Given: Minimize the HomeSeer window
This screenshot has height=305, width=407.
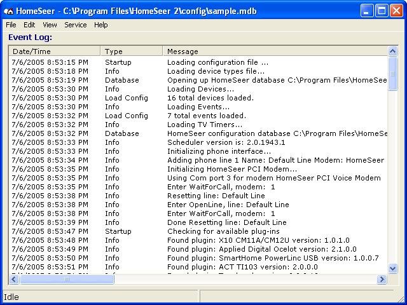Looking at the screenshot, I should coord(367,11).
